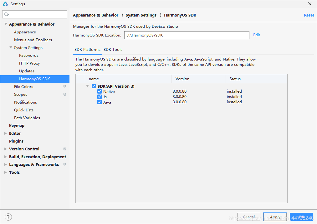Click the Languages & Frameworks project-level icon
Image resolution: width=317 pixels, height=224 pixels.
pos(65,165)
